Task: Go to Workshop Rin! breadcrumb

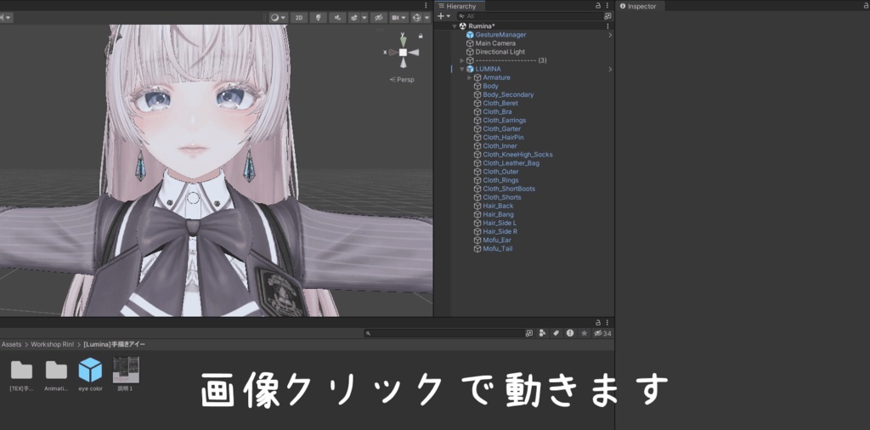Action: pos(52,344)
